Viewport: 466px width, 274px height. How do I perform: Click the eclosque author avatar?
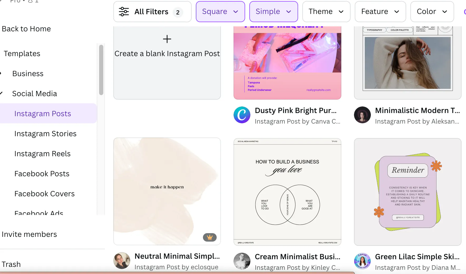pos(122,261)
